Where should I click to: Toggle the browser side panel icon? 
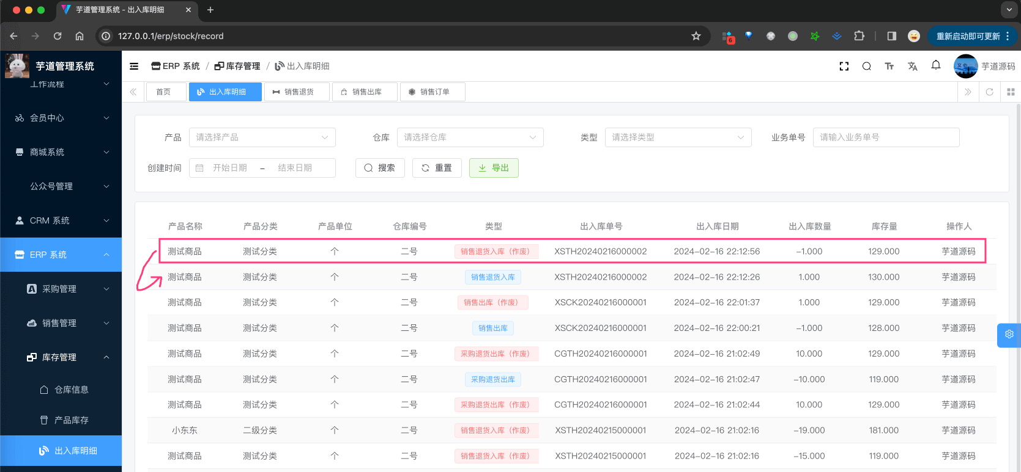point(891,36)
